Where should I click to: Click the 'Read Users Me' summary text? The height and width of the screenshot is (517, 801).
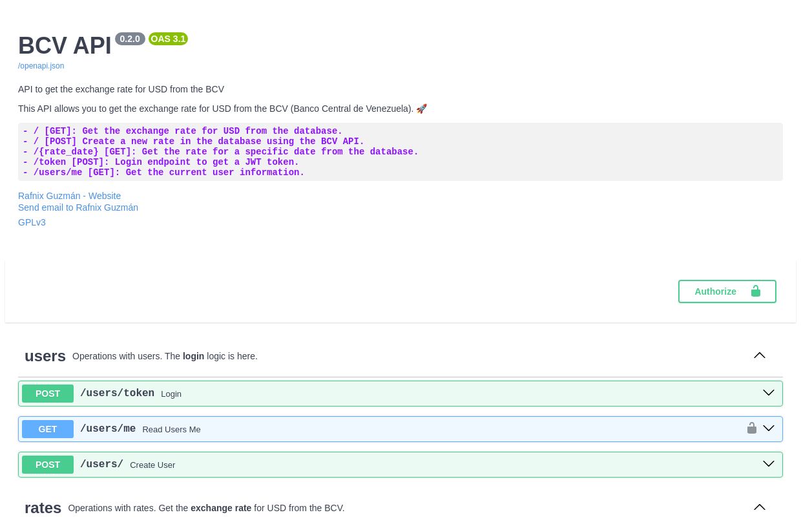click(171, 430)
